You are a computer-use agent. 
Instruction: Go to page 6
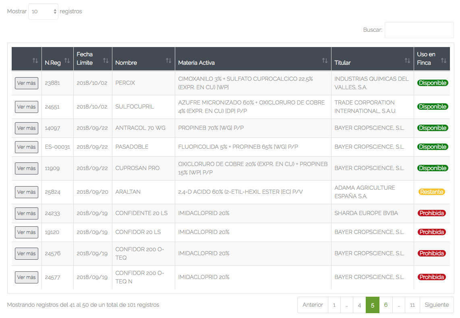386,305
